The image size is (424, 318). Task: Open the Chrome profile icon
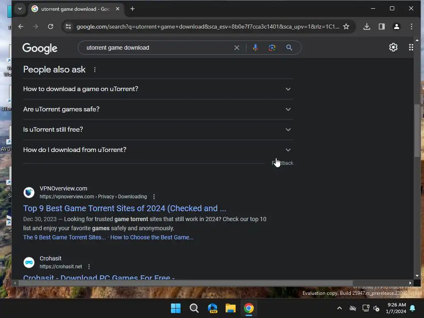[x=396, y=26]
